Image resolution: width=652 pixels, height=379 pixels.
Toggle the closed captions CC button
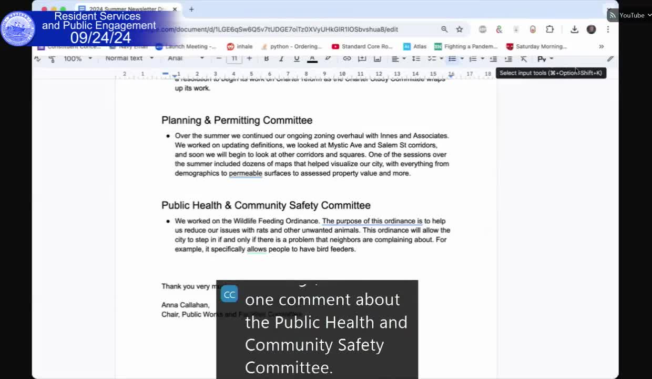229,294
